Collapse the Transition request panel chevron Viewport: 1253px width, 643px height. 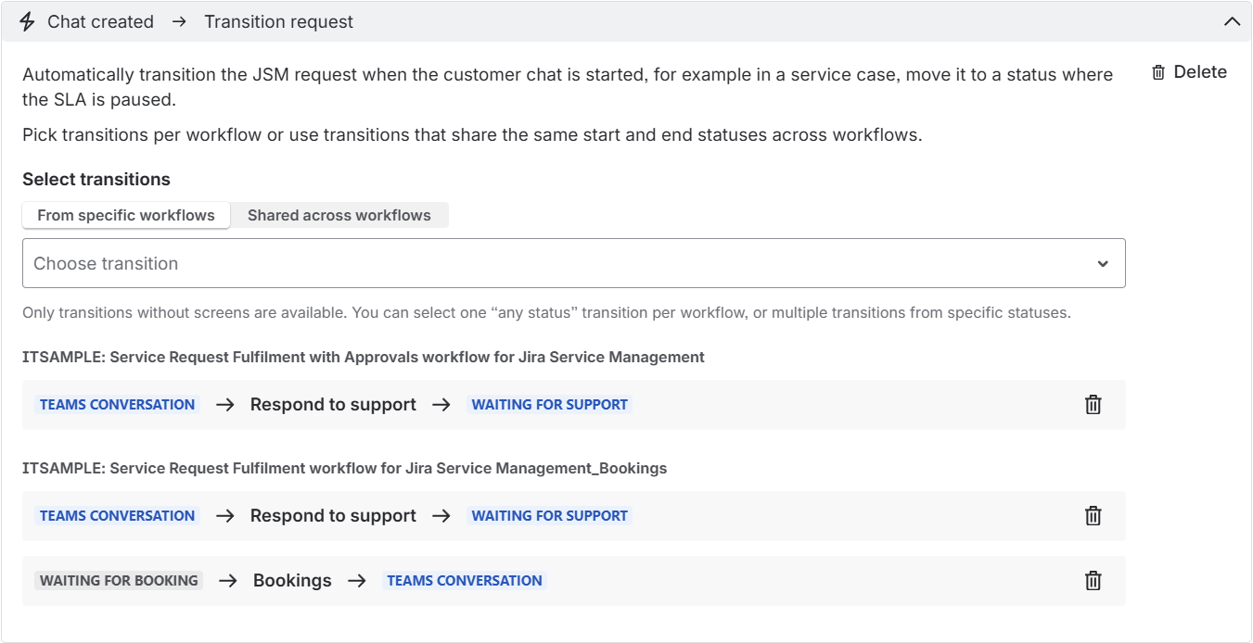(x=1232, y=21)
